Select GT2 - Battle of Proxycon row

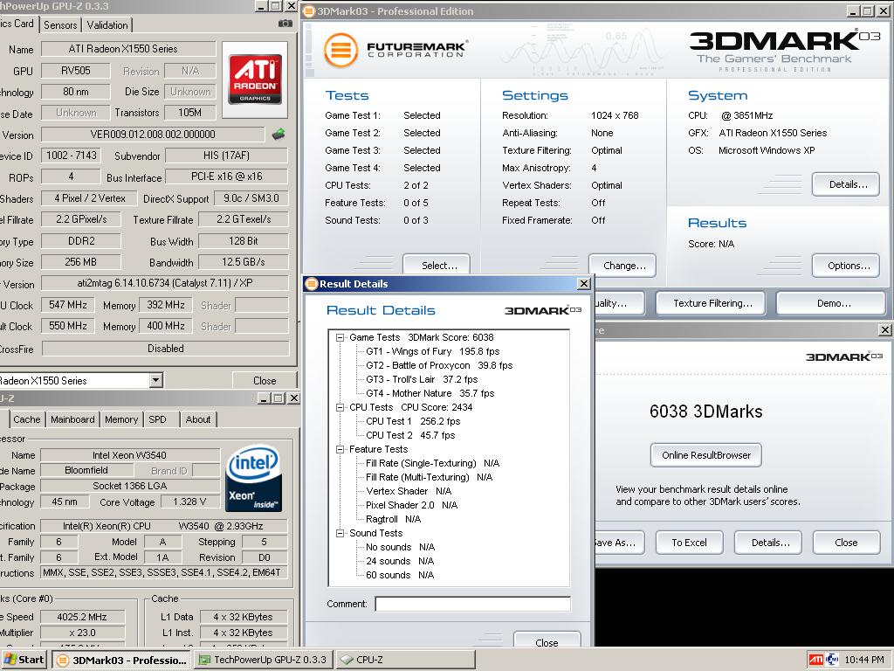click(439, 365)
